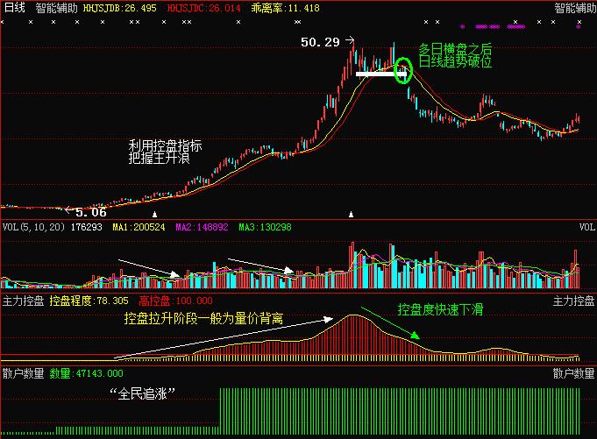Screen dimensions: 597x439
Task: Click the 乖离率:11.418 readout
Action: pos(285,8)
